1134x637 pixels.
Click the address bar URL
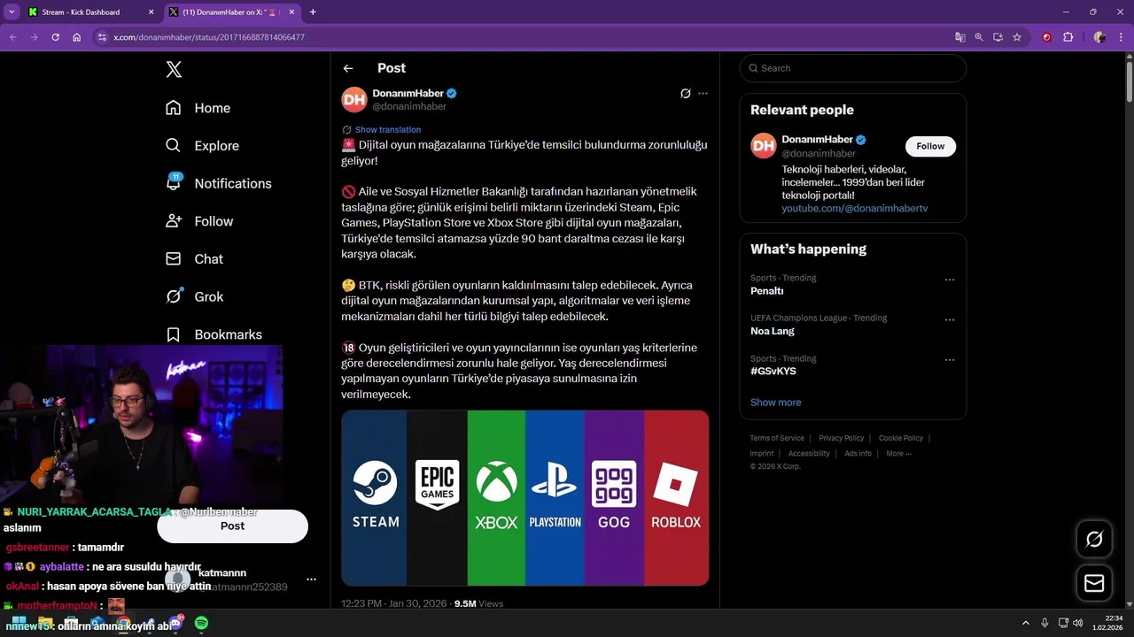pyautogui.click(x=209, y=37)
